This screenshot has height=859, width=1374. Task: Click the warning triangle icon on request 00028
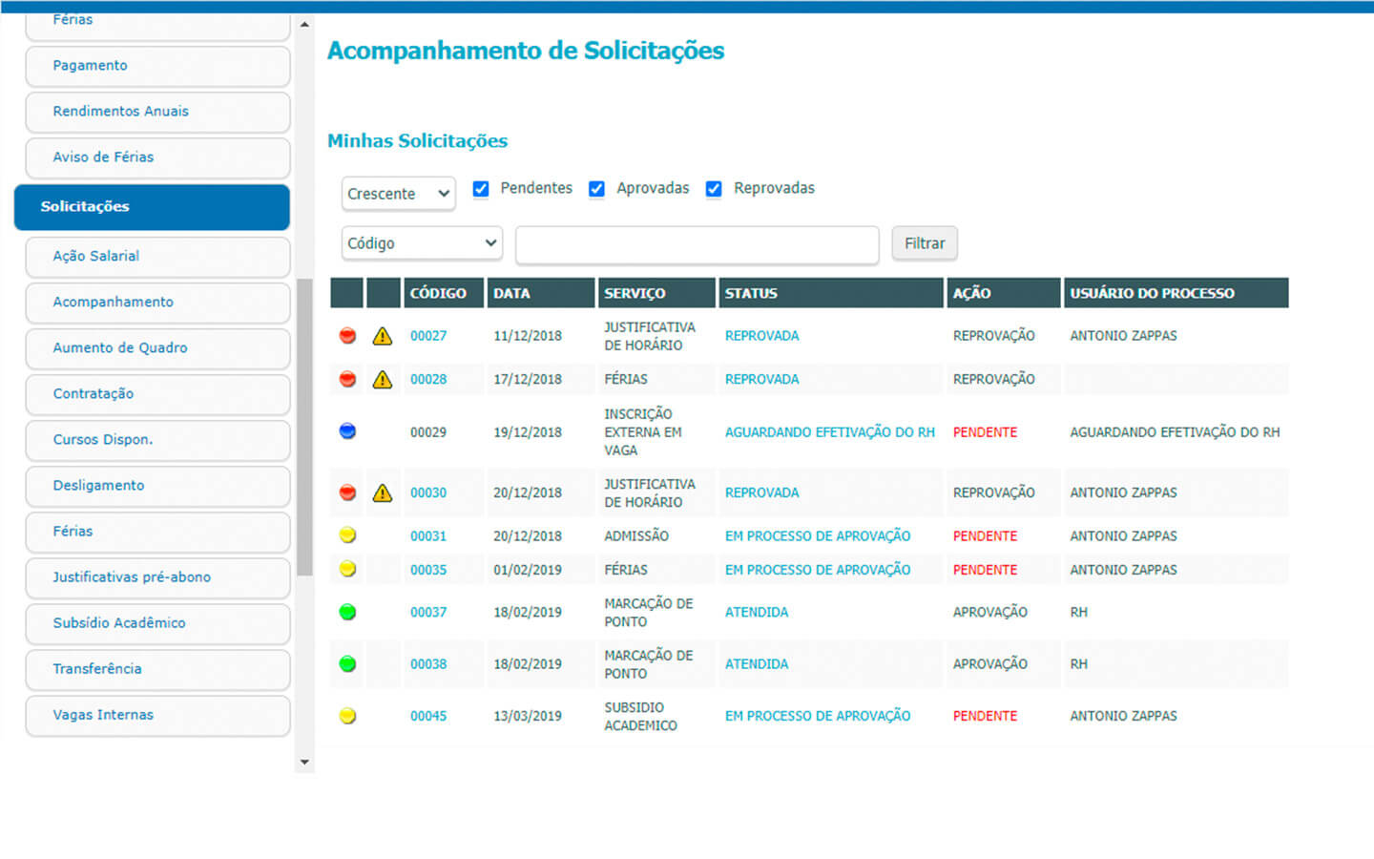click(383, 380)
